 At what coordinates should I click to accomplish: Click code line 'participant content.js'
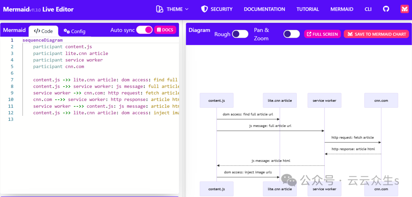[x=63, y=47]
